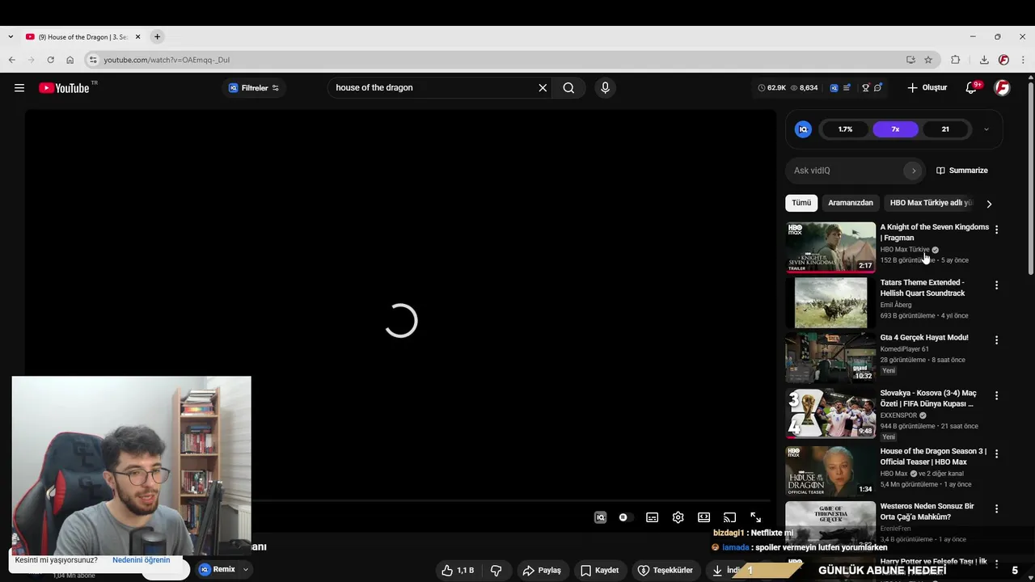Image resolution: width=1035 pixels, height=582 pixels.
Task: Select the Tümü chip
Action: click(x=801, y=203)
